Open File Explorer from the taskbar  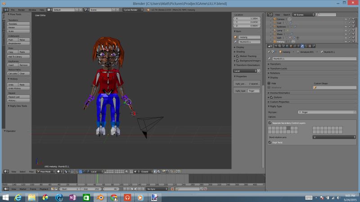[x=31, y=198]
